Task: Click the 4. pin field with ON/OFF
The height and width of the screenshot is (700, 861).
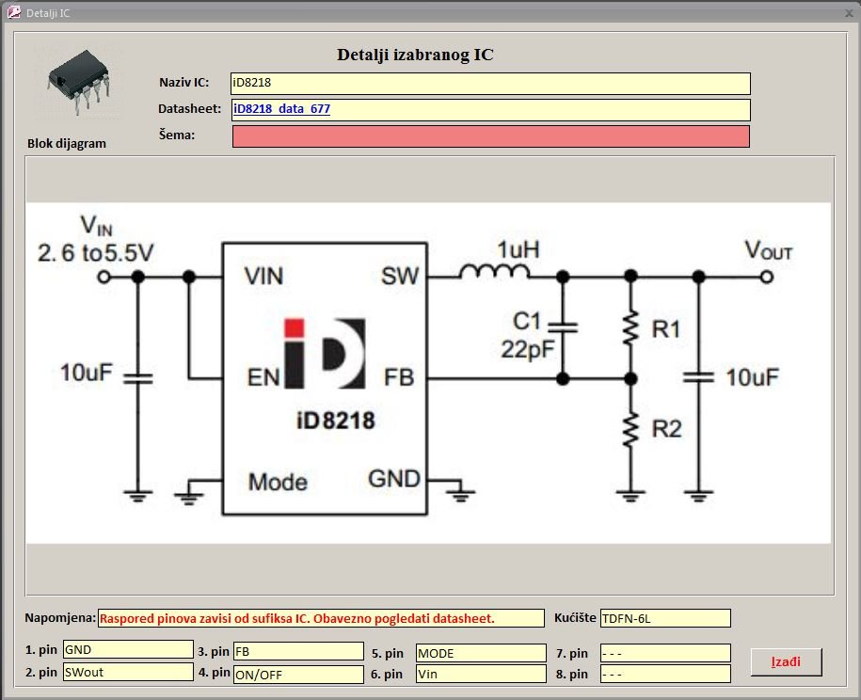Action: point(297,674)
